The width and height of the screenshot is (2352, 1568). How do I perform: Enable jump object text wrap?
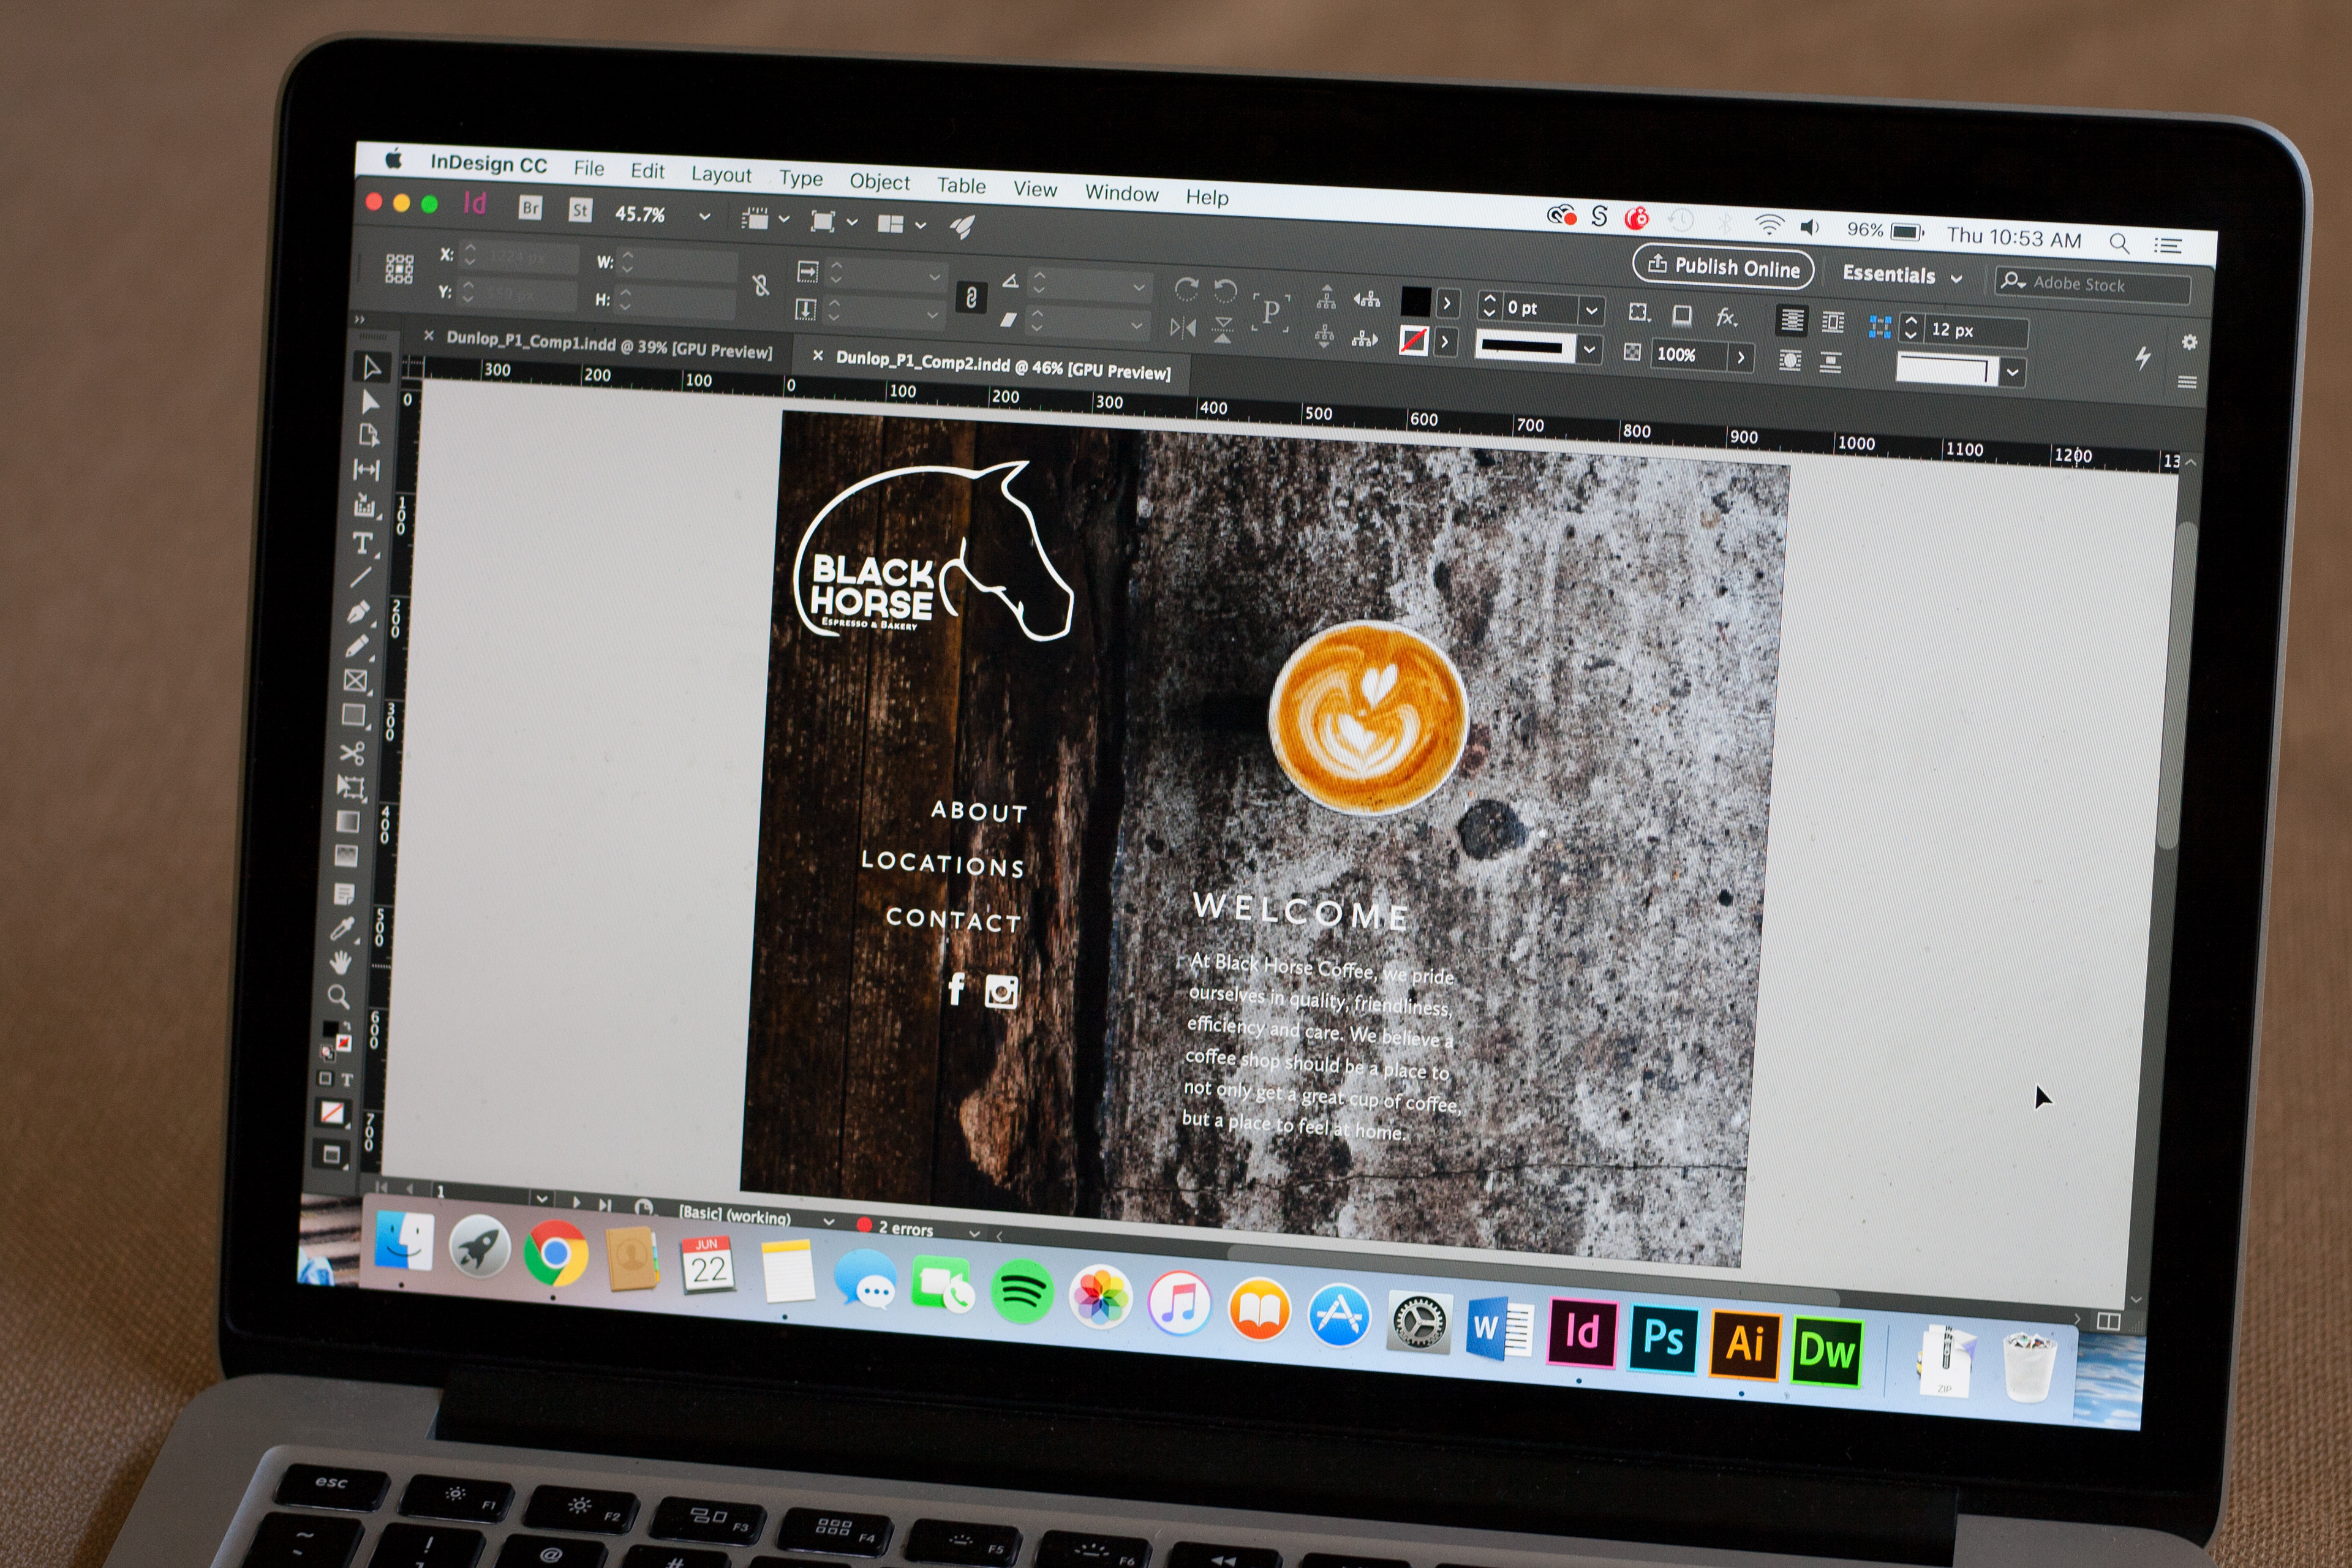1830,362
